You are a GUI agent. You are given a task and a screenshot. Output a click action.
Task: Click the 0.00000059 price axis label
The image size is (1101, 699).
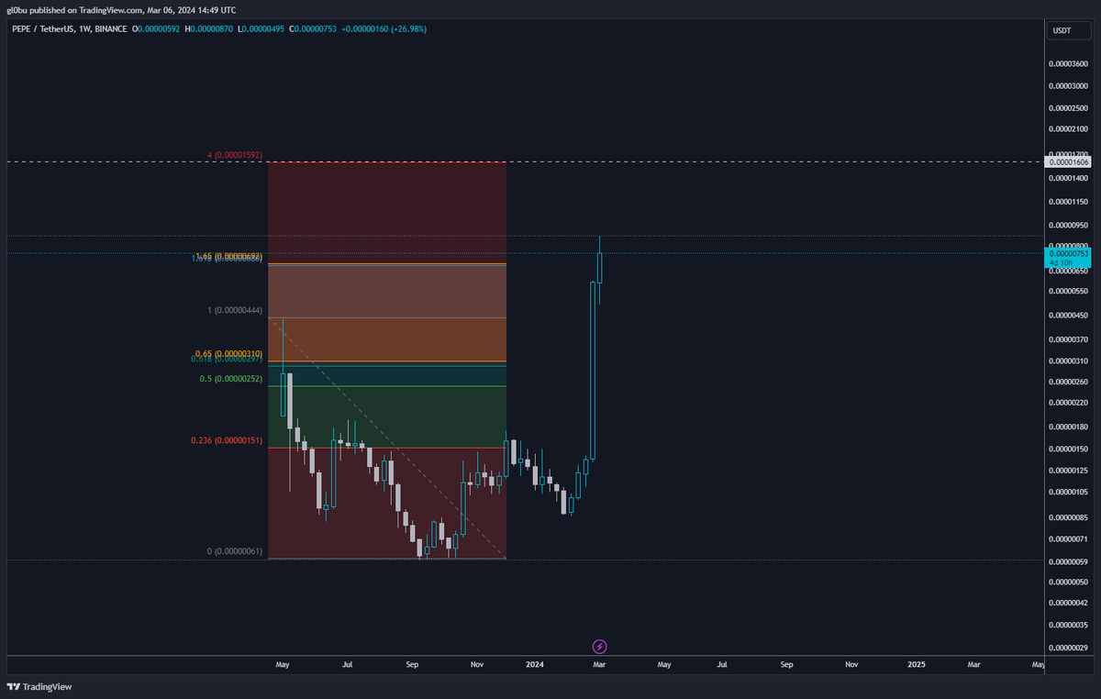coord(1069,561)
